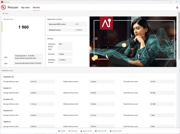Click YOLO V3 total inferences 9 094
The height and width of the screenshot is (134, 180).
(162, 126)
